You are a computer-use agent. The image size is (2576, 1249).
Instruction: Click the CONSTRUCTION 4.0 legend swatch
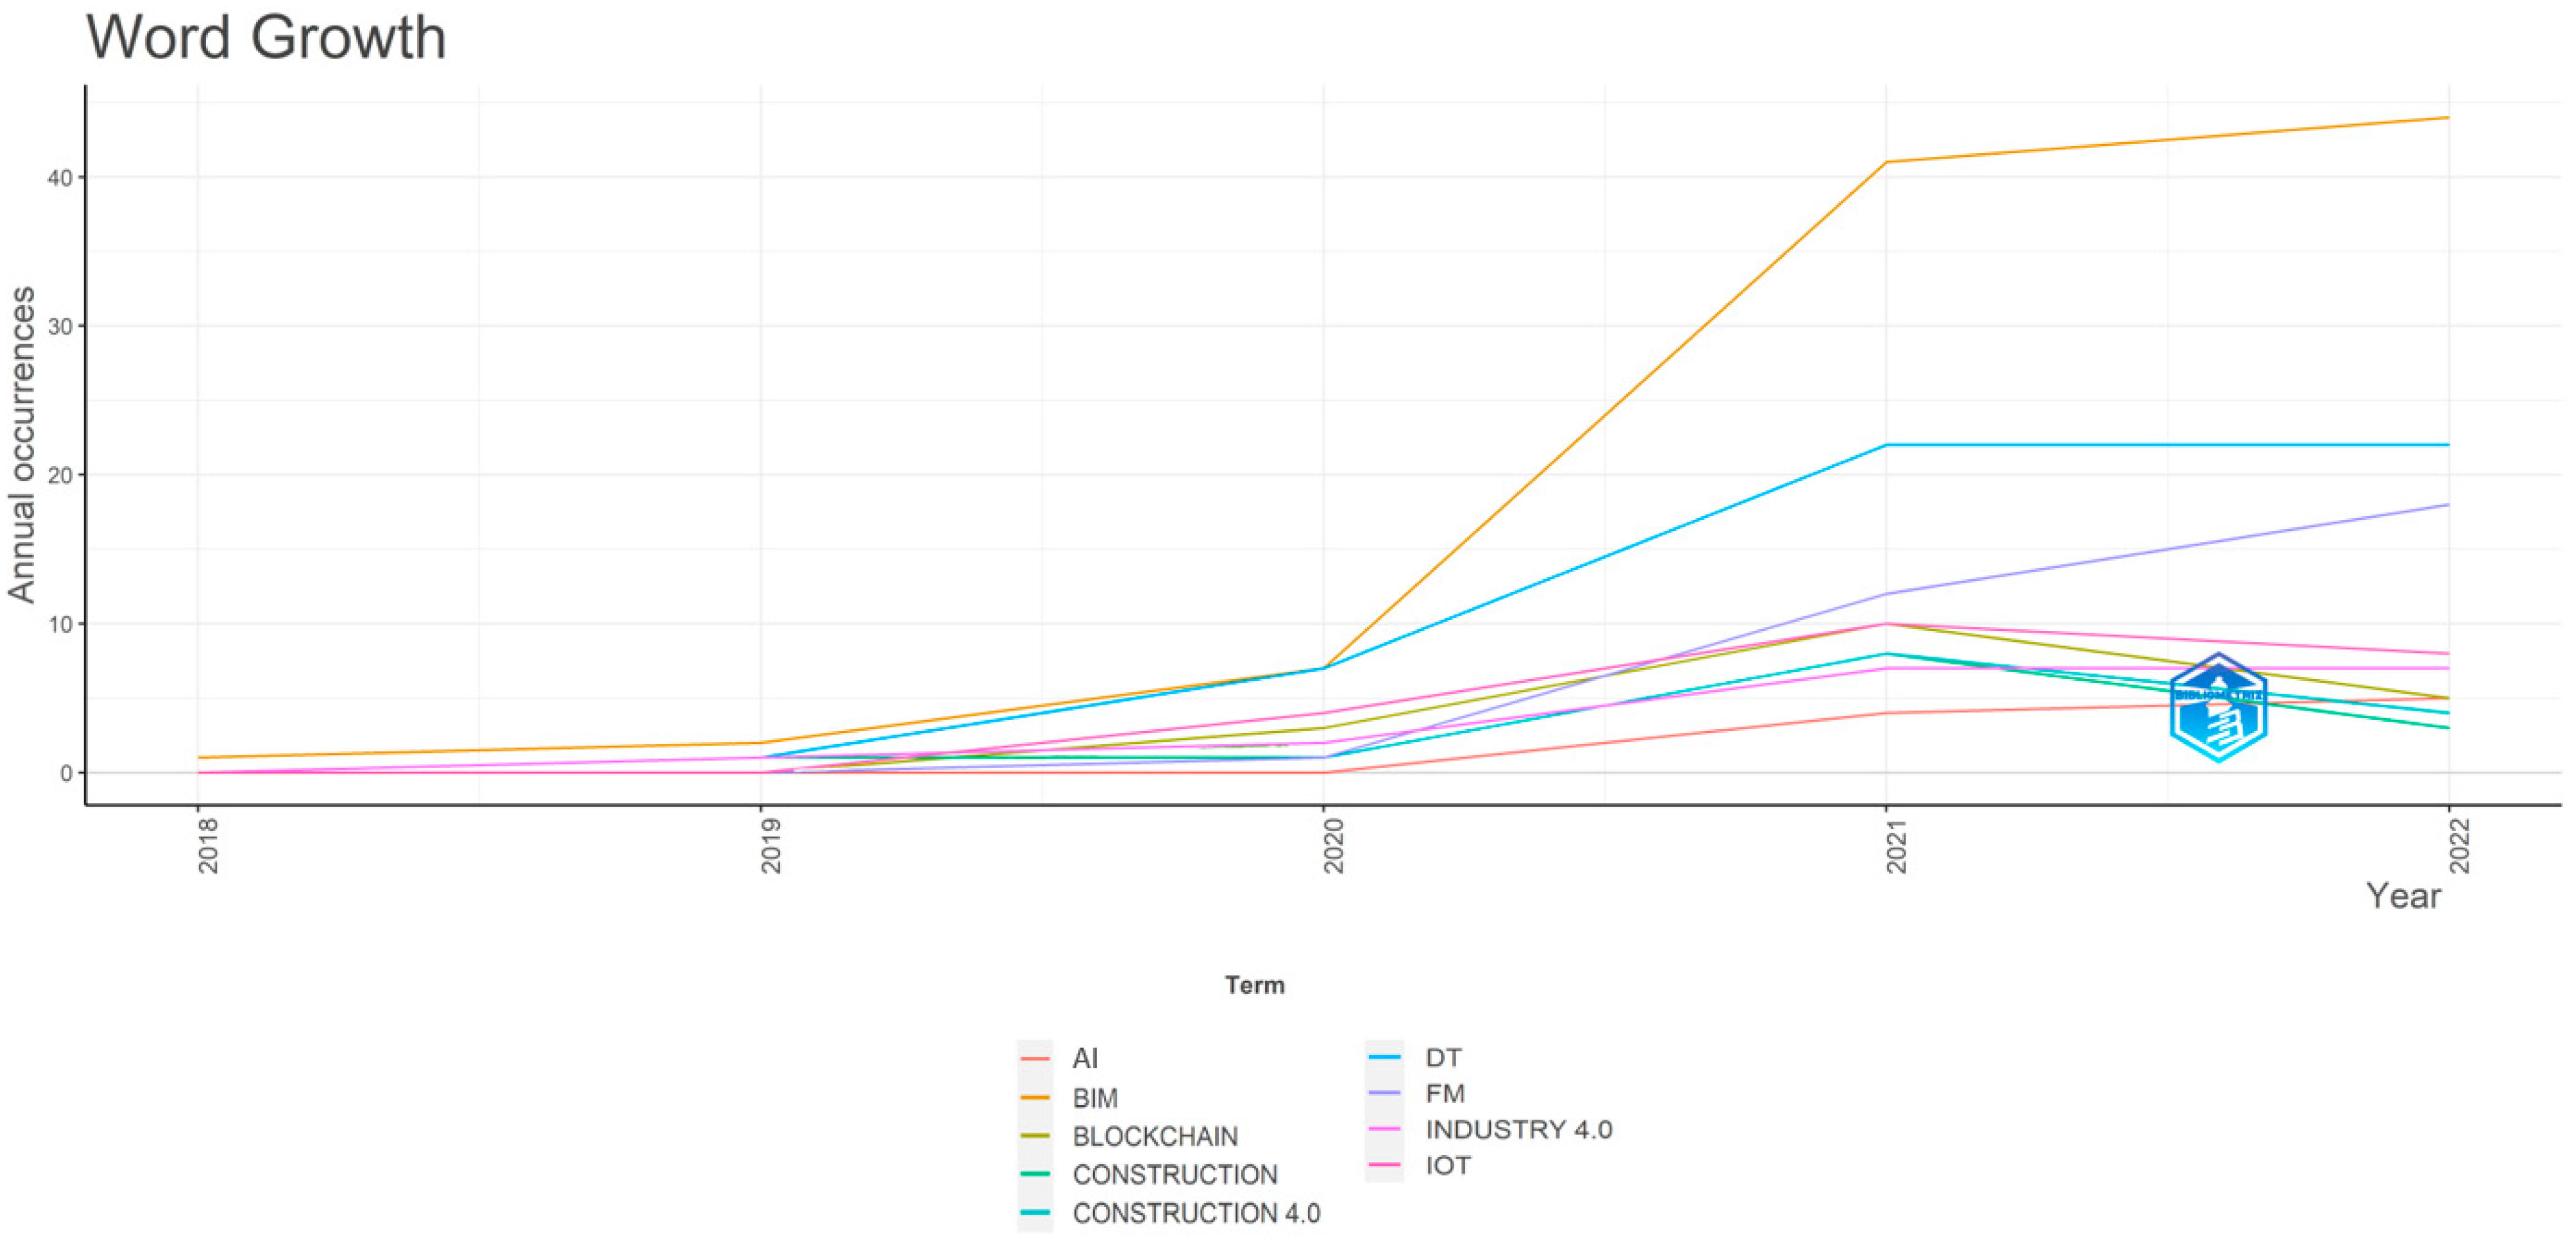click(1035, 1213)
